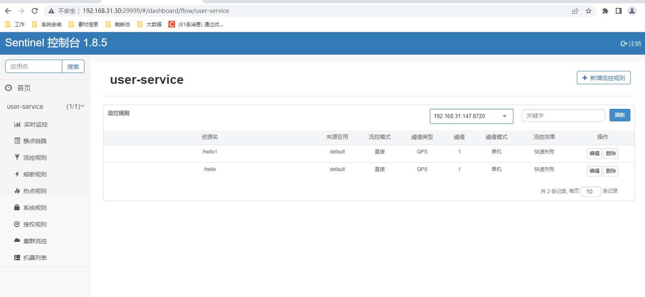Screen dimensions: 645x297
Task: Open the machine dropdown 192.168.31.147:8720
Action: click(x=472, y=116)
